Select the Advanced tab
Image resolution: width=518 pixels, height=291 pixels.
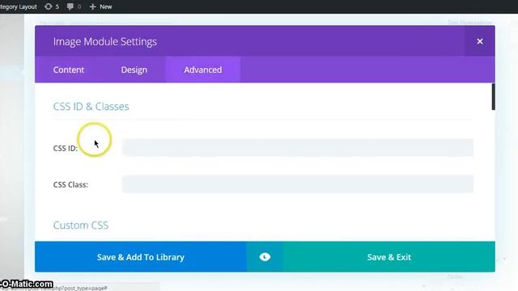pos(203,70)
